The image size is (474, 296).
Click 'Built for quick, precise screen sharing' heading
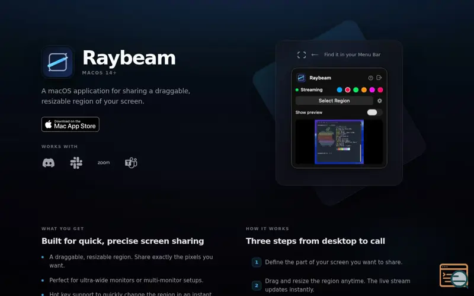[x=123, y=241]
